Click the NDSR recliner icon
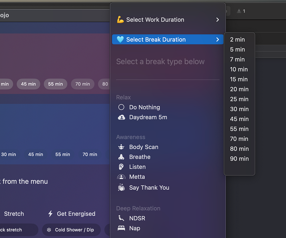Screen dimensions: 286x238 (x=121, y=218)
